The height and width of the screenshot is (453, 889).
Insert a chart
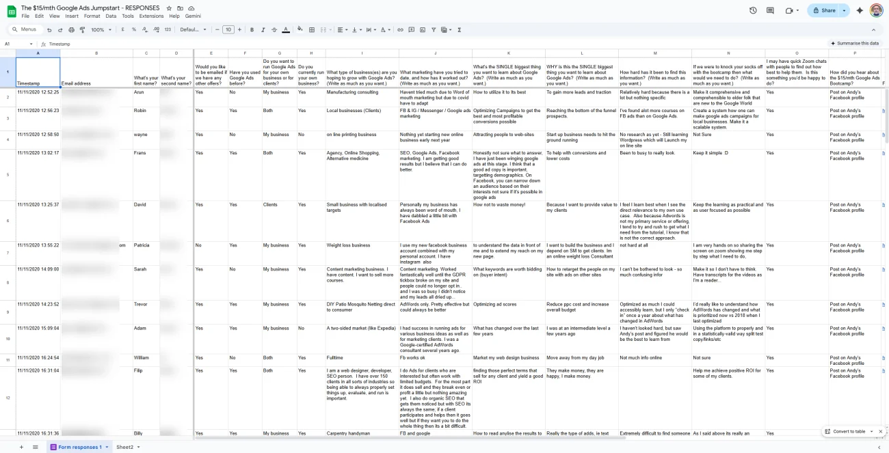[423, 30]
